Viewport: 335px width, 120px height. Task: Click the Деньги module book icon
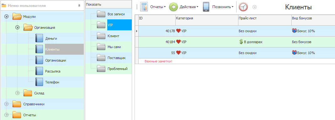[39, 38]
